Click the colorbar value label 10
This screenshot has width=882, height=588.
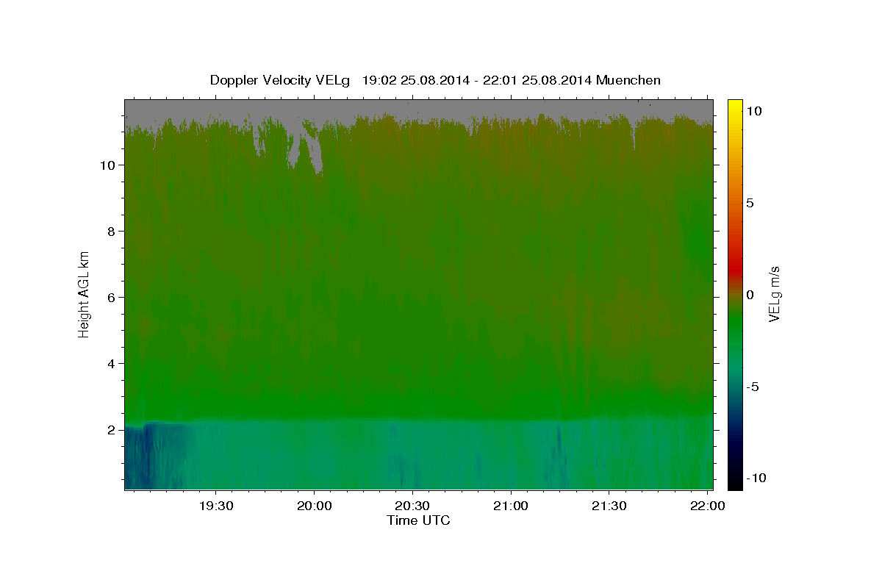753,110
